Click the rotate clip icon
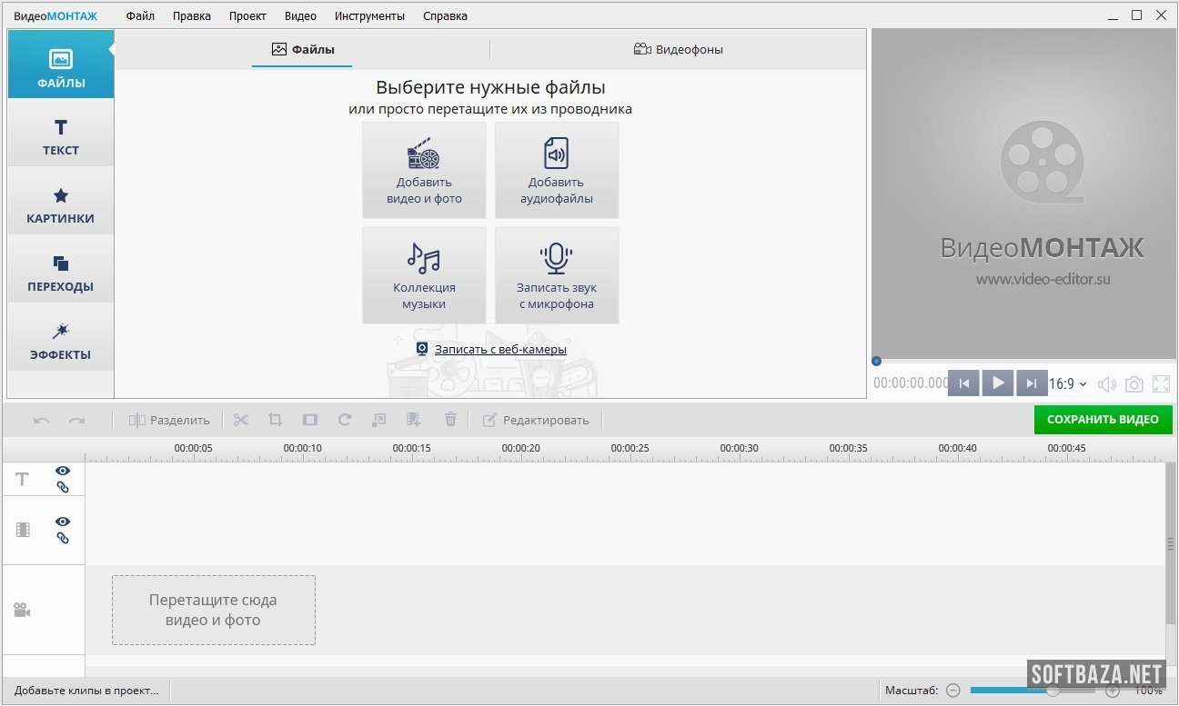Screen dimensions: 1179x706 pos(344,420)
